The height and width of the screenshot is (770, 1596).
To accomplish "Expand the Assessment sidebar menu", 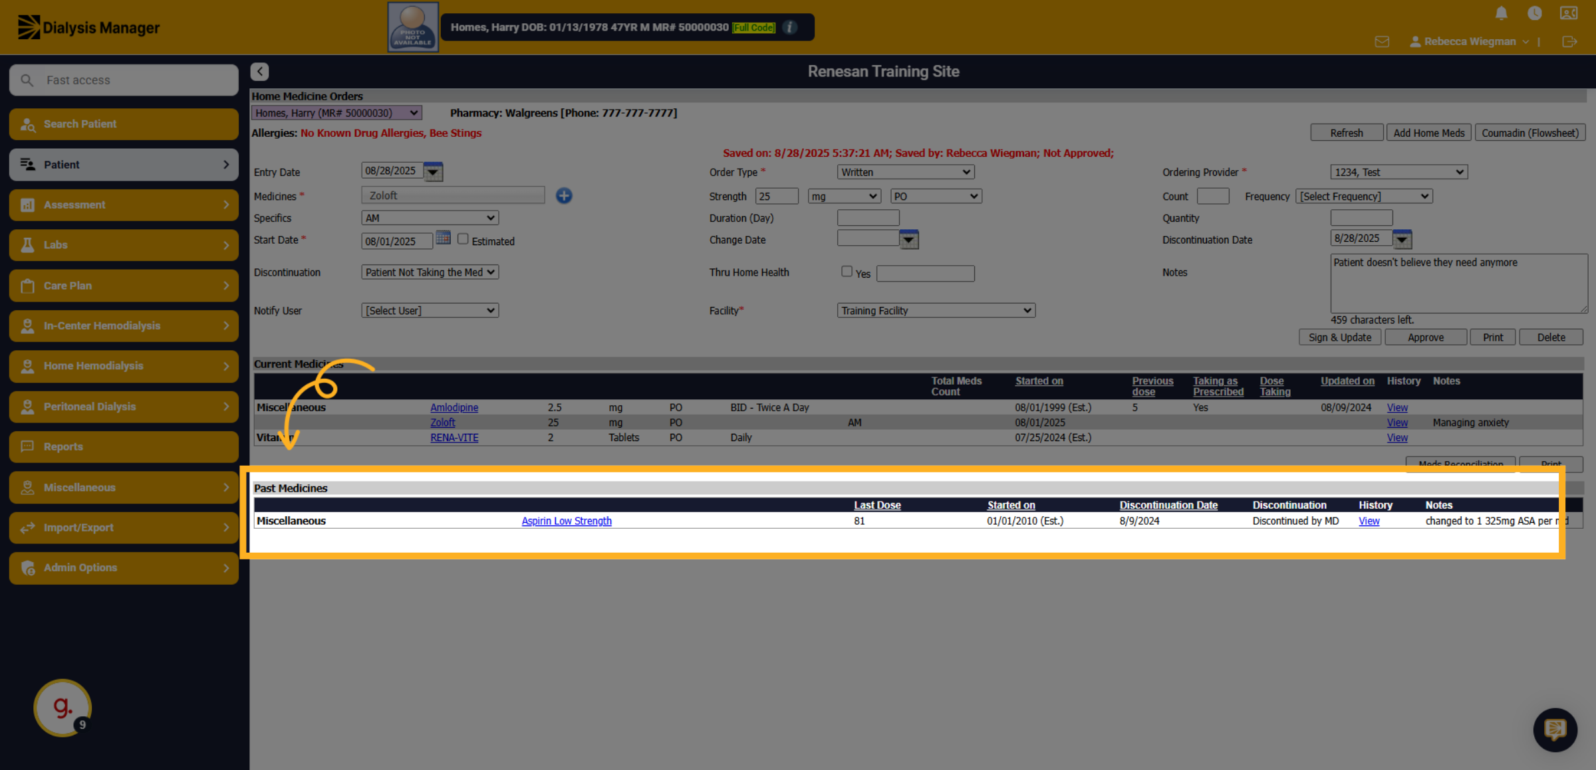I will click(124, 205).
